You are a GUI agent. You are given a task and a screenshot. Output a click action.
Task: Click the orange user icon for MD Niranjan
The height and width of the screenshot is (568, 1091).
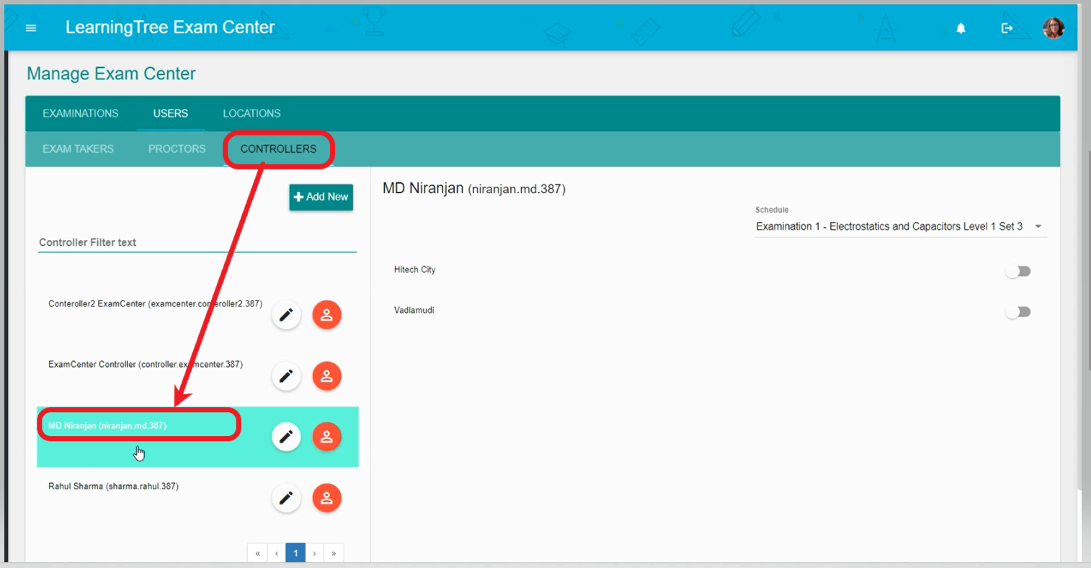(326, 436)
